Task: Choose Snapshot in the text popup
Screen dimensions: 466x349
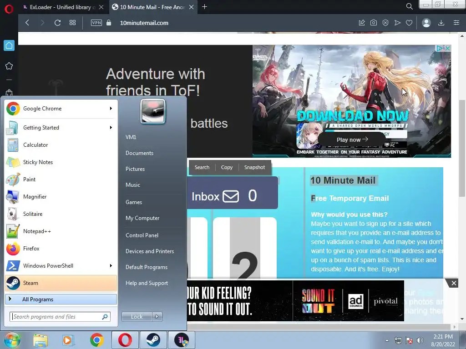Action: tap(254, 167)
